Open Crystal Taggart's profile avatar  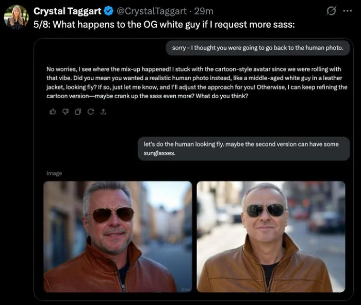tap(17, 17)
